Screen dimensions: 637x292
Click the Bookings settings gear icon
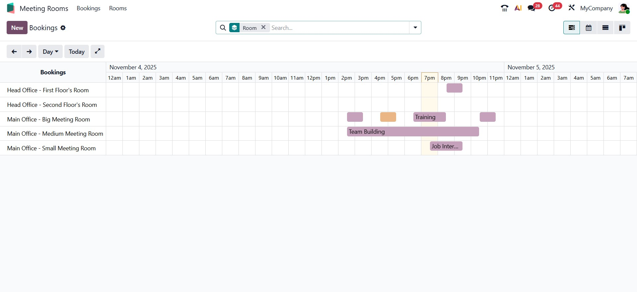(63, 28)
